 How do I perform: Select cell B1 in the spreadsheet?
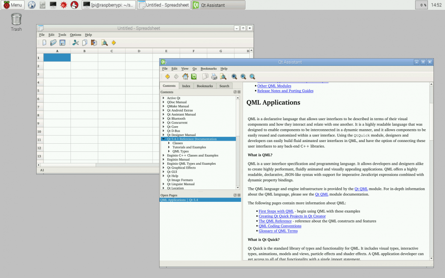pyautogui.click(x=85, y=58)
